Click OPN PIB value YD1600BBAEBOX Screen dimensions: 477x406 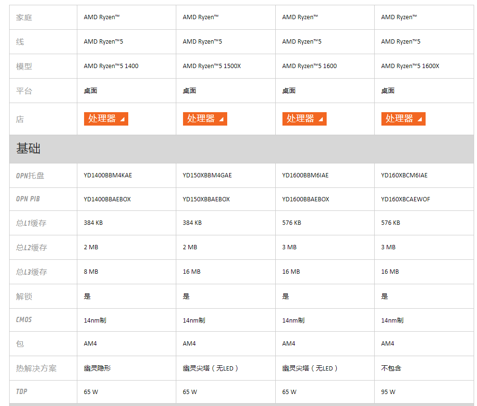[x=306, y=199]
